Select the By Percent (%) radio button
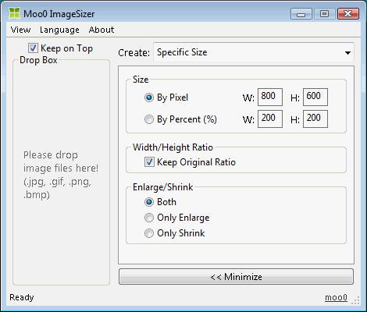This screenshot has width=367, height=312. pyautogui.click(x=149, y=119)
